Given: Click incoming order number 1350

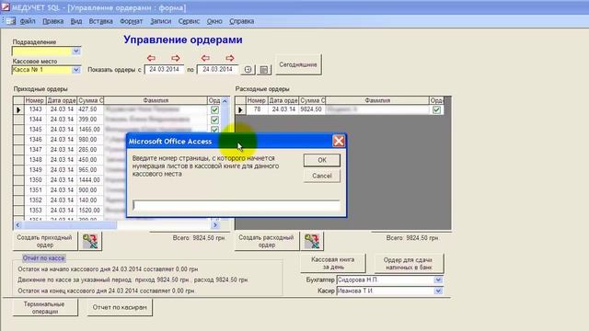Looking at the screenshot, I should (35, 180).
